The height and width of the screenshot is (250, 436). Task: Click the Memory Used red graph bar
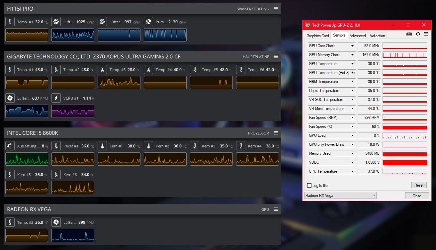click(x=405, y=153)
